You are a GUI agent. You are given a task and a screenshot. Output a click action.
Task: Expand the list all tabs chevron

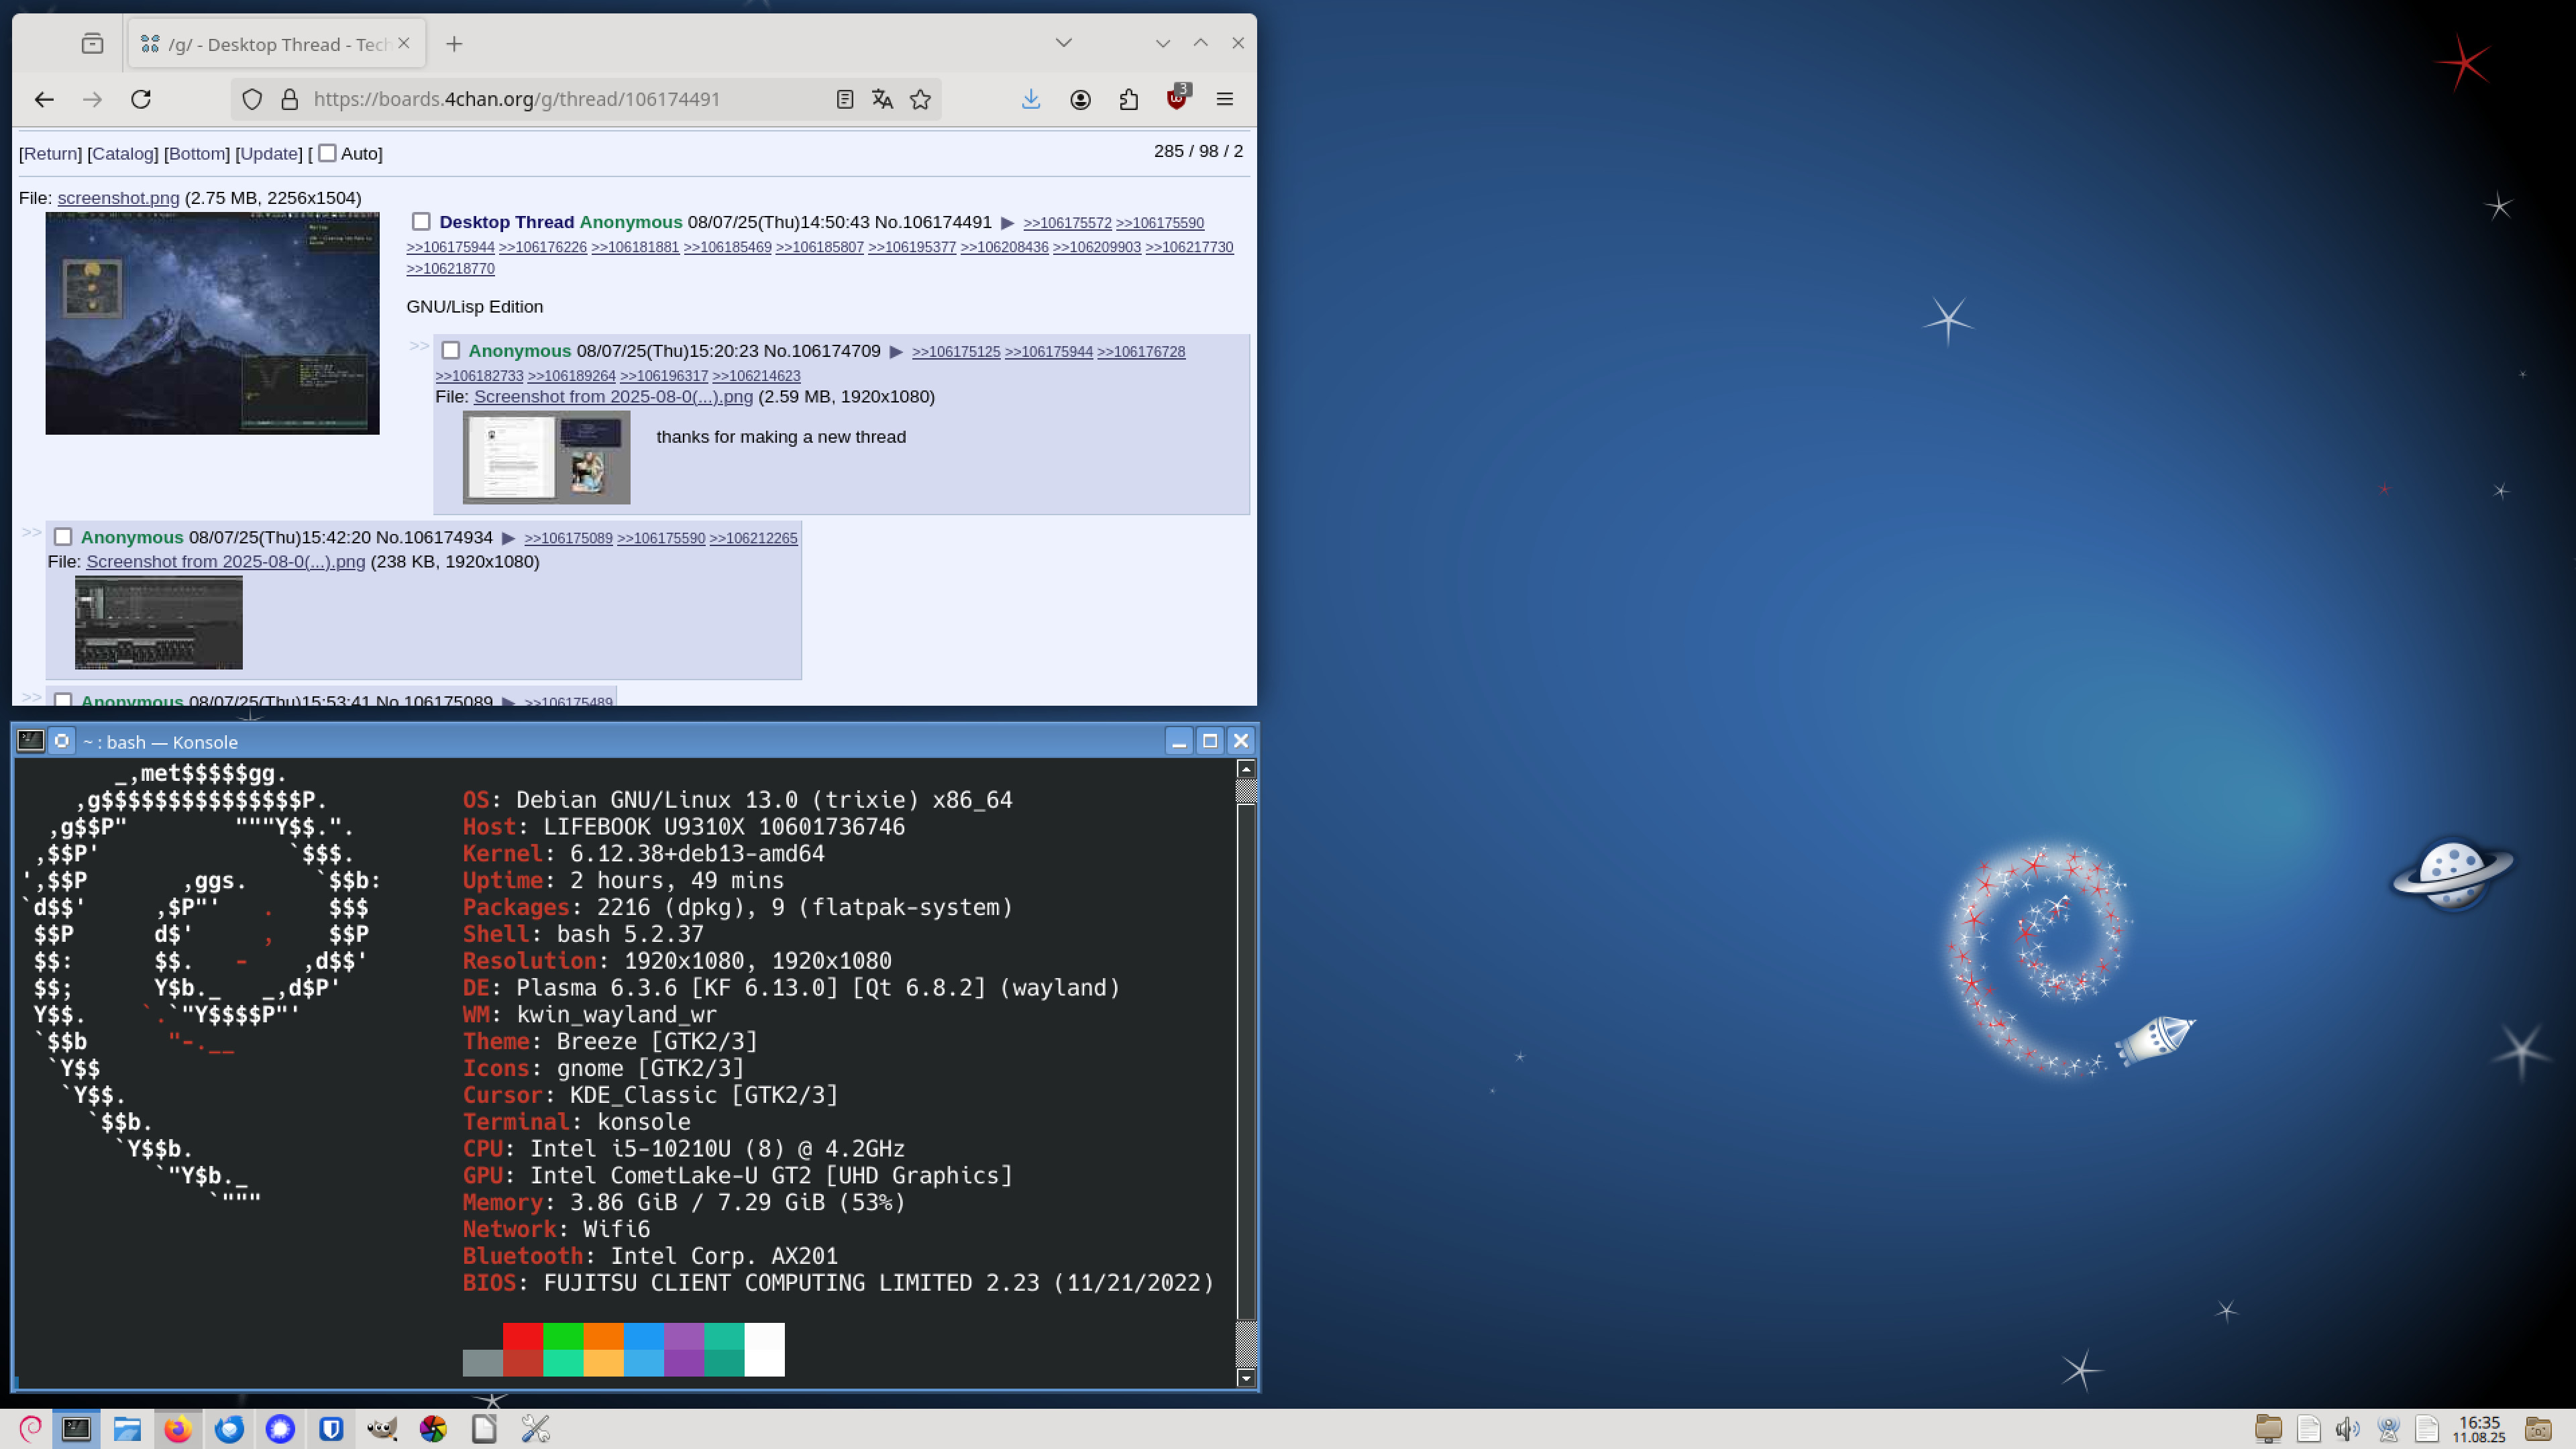tap(1064, 43)
